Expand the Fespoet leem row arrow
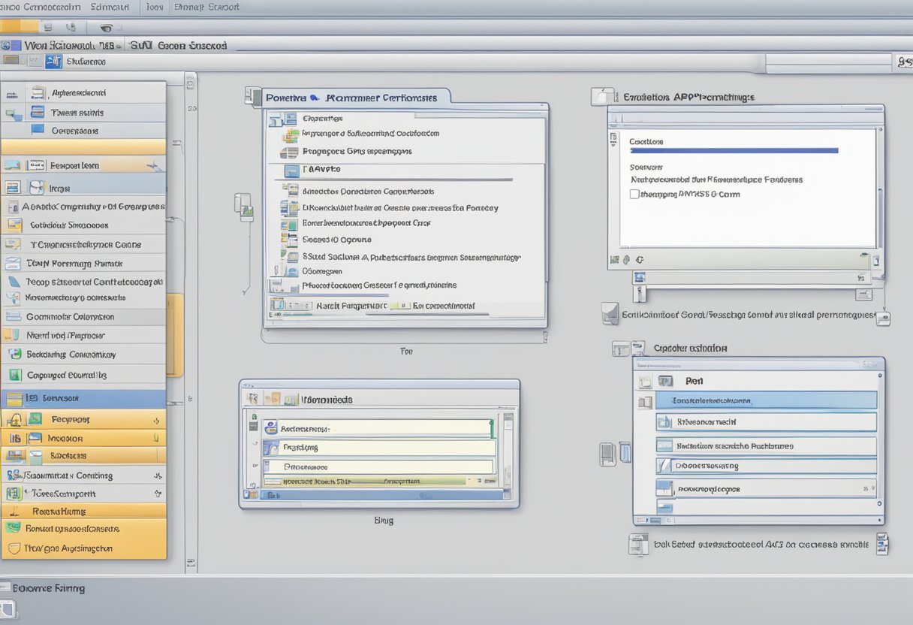The height and width of the screenshot is (625, 913). coord(152,165)
